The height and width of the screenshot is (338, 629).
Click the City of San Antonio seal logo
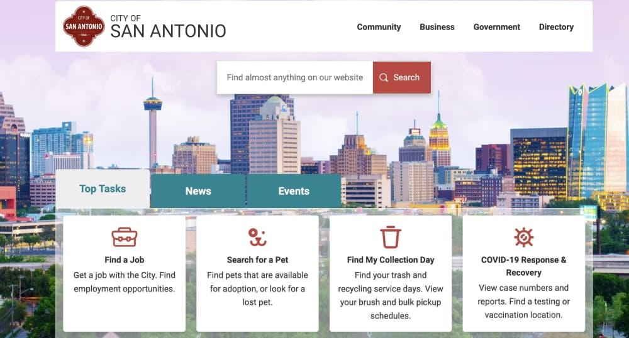84,26
